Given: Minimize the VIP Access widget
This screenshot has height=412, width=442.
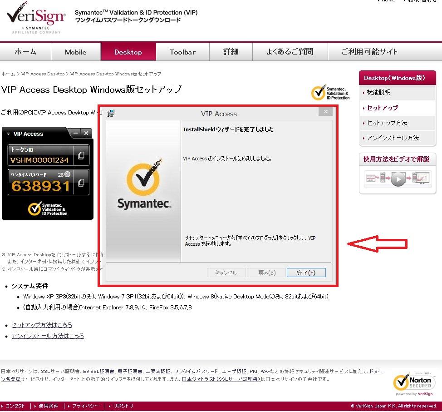Looking at the screenshot, I should click(x=75, y=133).
